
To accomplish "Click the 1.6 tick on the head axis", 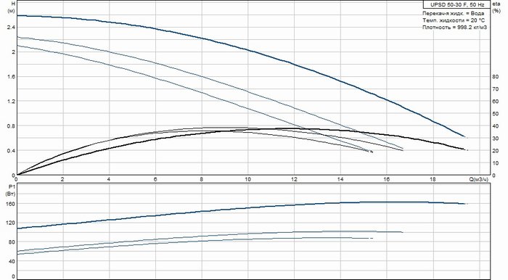I will [11, 76].
